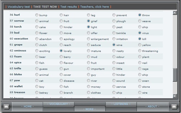This screenshot has width=181, height=113.
Task: Follow the 'Teachers, click here' link
Action: (94, 7)
